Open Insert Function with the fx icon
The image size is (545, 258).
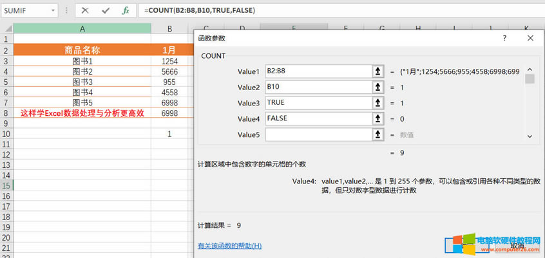(x=126, y=10)
